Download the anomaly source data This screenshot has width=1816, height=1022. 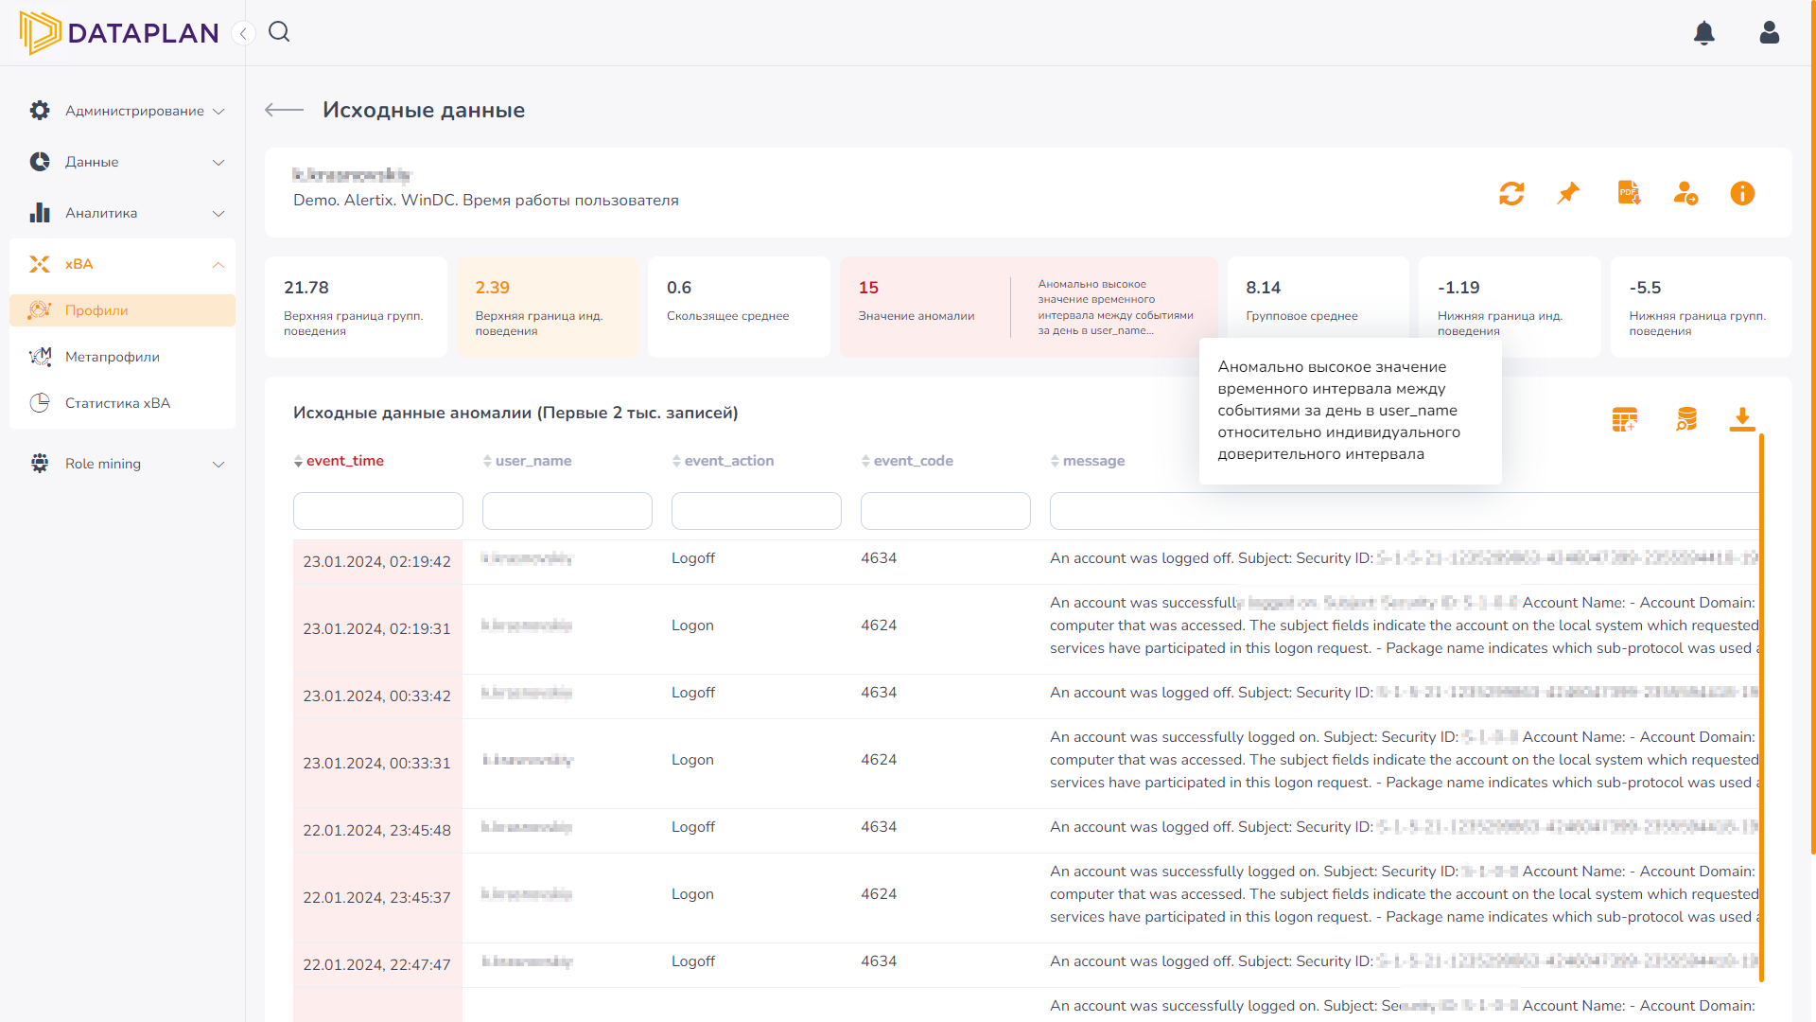coord(1742,419)
